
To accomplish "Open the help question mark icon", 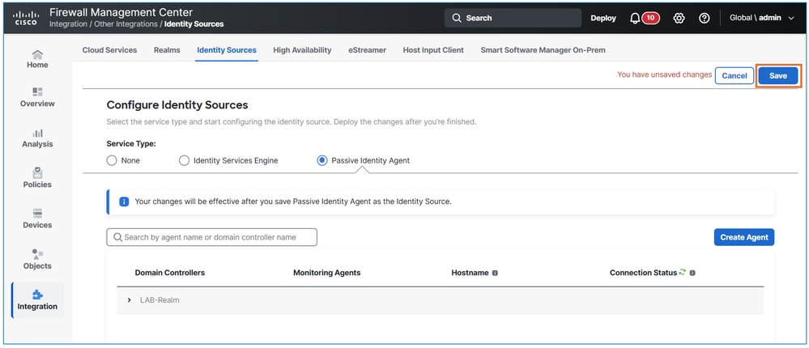I will point(705,18).
